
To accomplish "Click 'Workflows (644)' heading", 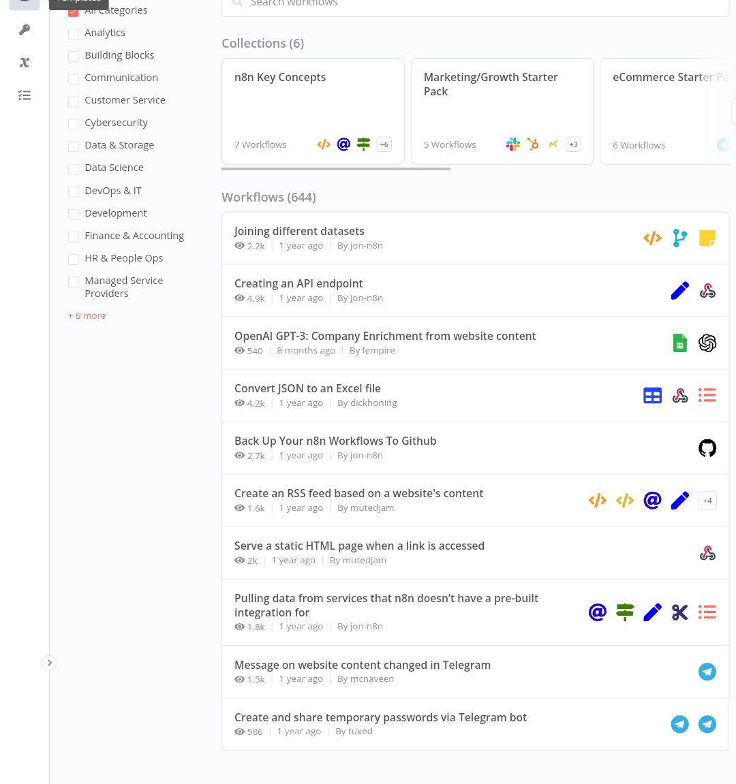I will [x=269, y=197].
